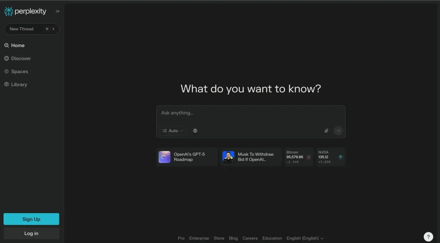
Task: Collapse the sidebar with the arrow icon
Action: pos(58,12)
